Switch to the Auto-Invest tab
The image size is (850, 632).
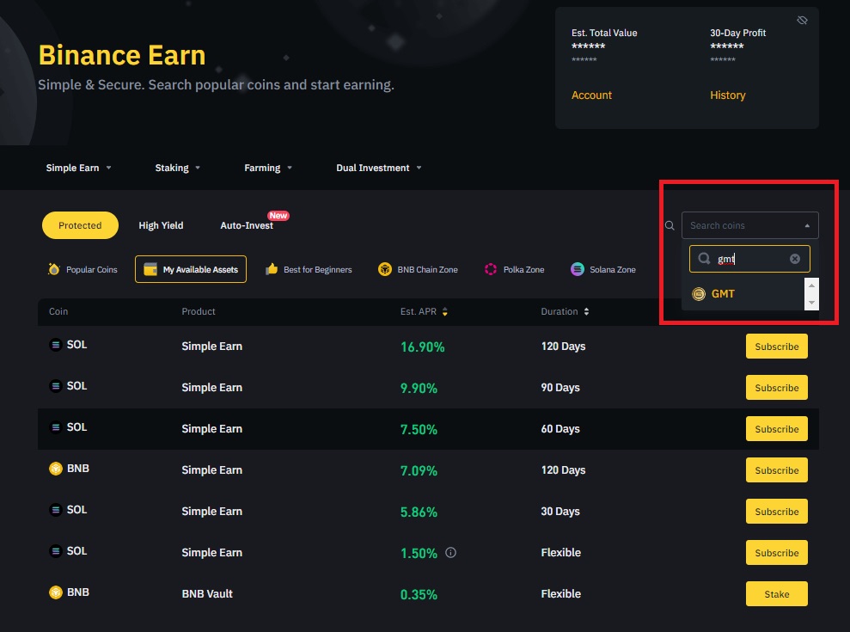point(247,225)
